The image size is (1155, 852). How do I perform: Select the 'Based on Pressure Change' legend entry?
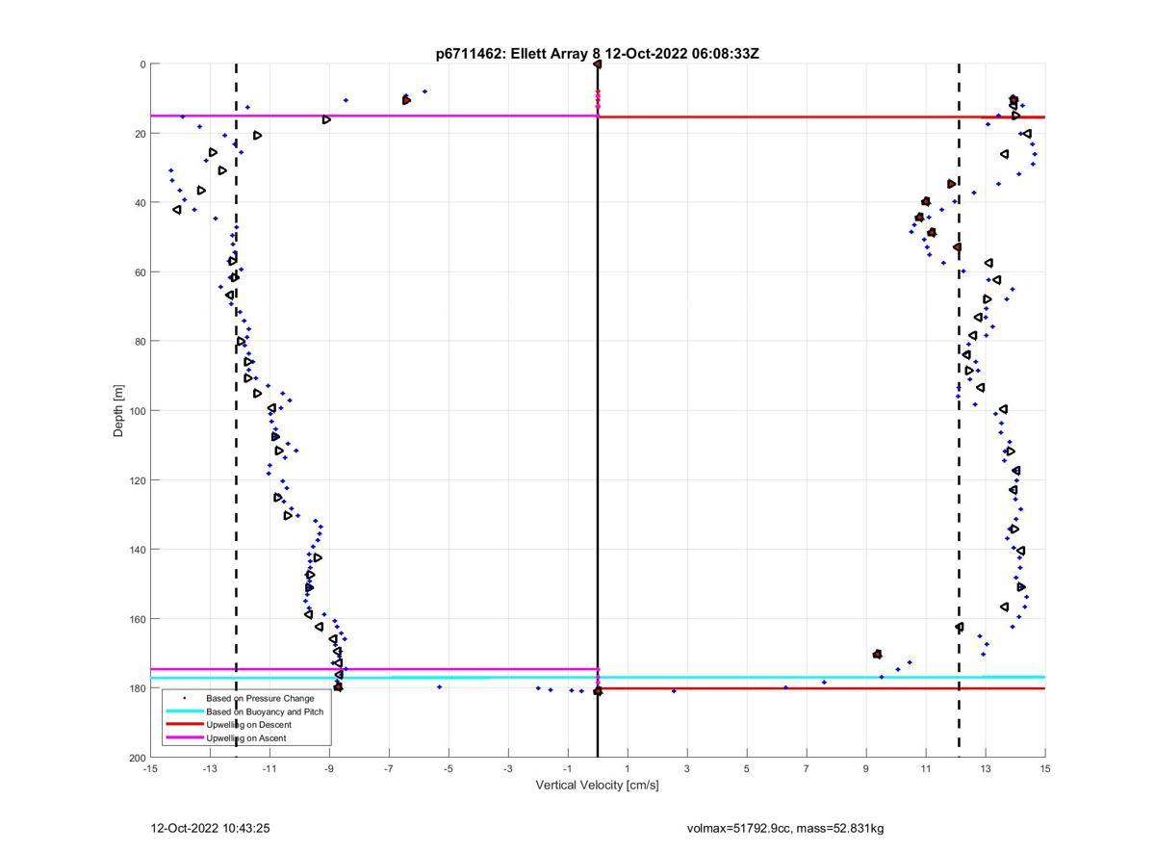click(260, 698)
